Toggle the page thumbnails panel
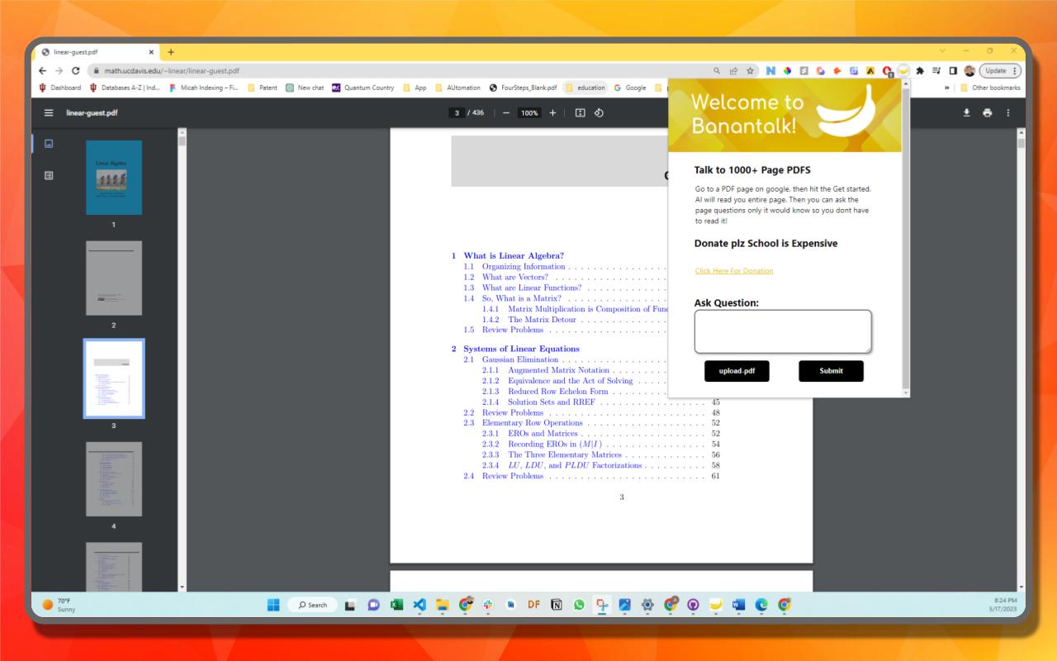The height and width of the screenshot is (661, 1057). 48,143
